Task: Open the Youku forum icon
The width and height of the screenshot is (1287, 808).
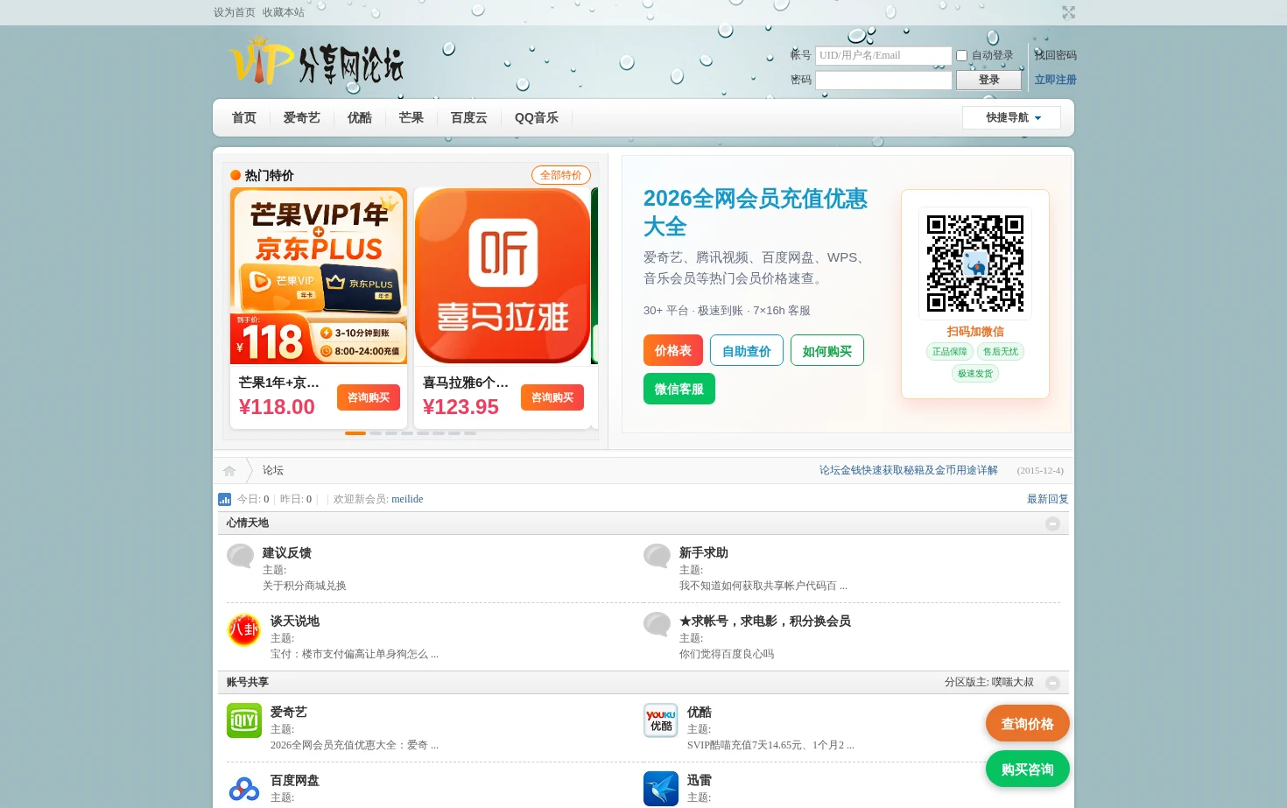Action: pos(661,720)
